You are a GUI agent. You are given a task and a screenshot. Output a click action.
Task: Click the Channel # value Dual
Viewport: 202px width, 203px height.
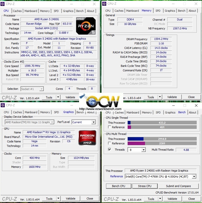click(180, 19)
